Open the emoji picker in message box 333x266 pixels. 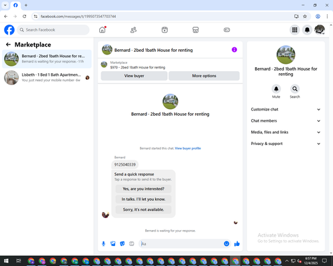pos(226,244)
